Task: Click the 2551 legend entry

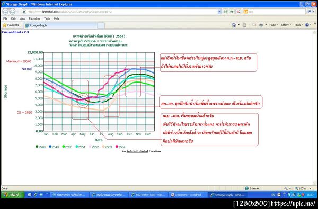Action: pos(81,147)
